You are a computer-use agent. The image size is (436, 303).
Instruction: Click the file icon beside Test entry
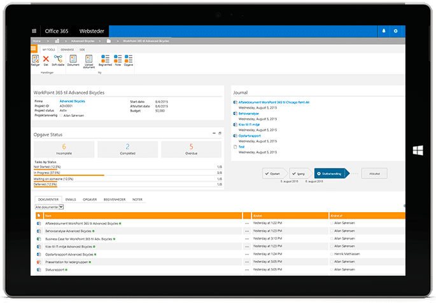pos(236,147)
